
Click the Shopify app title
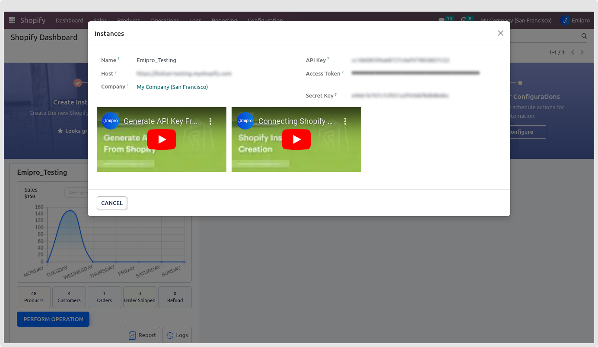click(33, 20)
